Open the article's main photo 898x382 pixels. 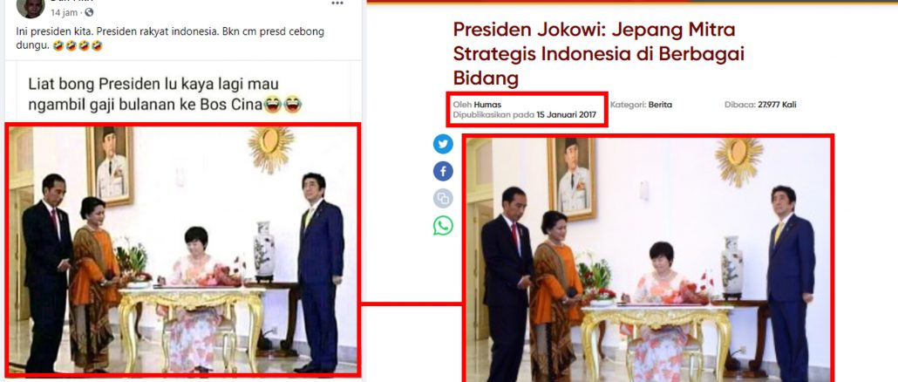pos(647,259)
